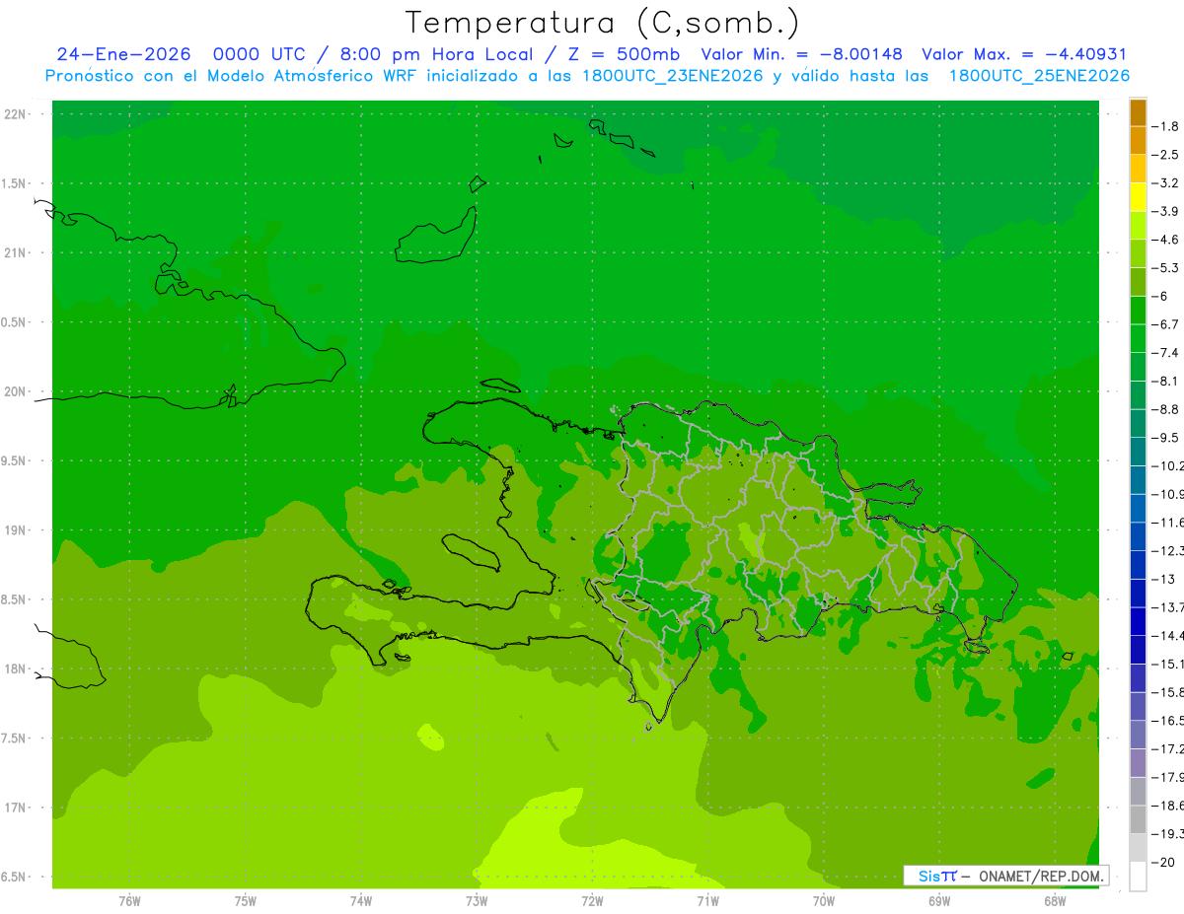Click the -4.6 color scale value
This screenshot has height=914, width=1184.
pos(1164,240)
